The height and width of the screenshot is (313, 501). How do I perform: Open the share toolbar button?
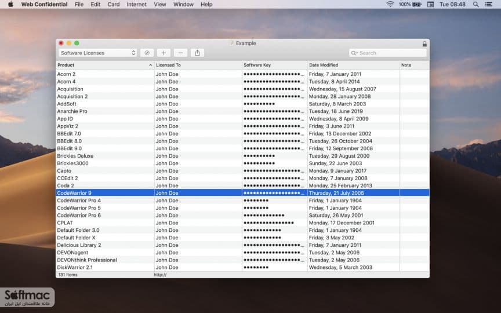198,53
